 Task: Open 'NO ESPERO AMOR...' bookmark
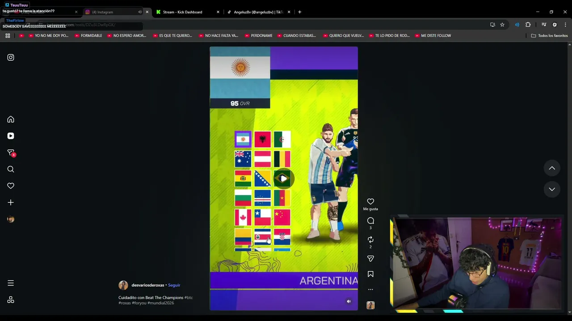point(126,36)
